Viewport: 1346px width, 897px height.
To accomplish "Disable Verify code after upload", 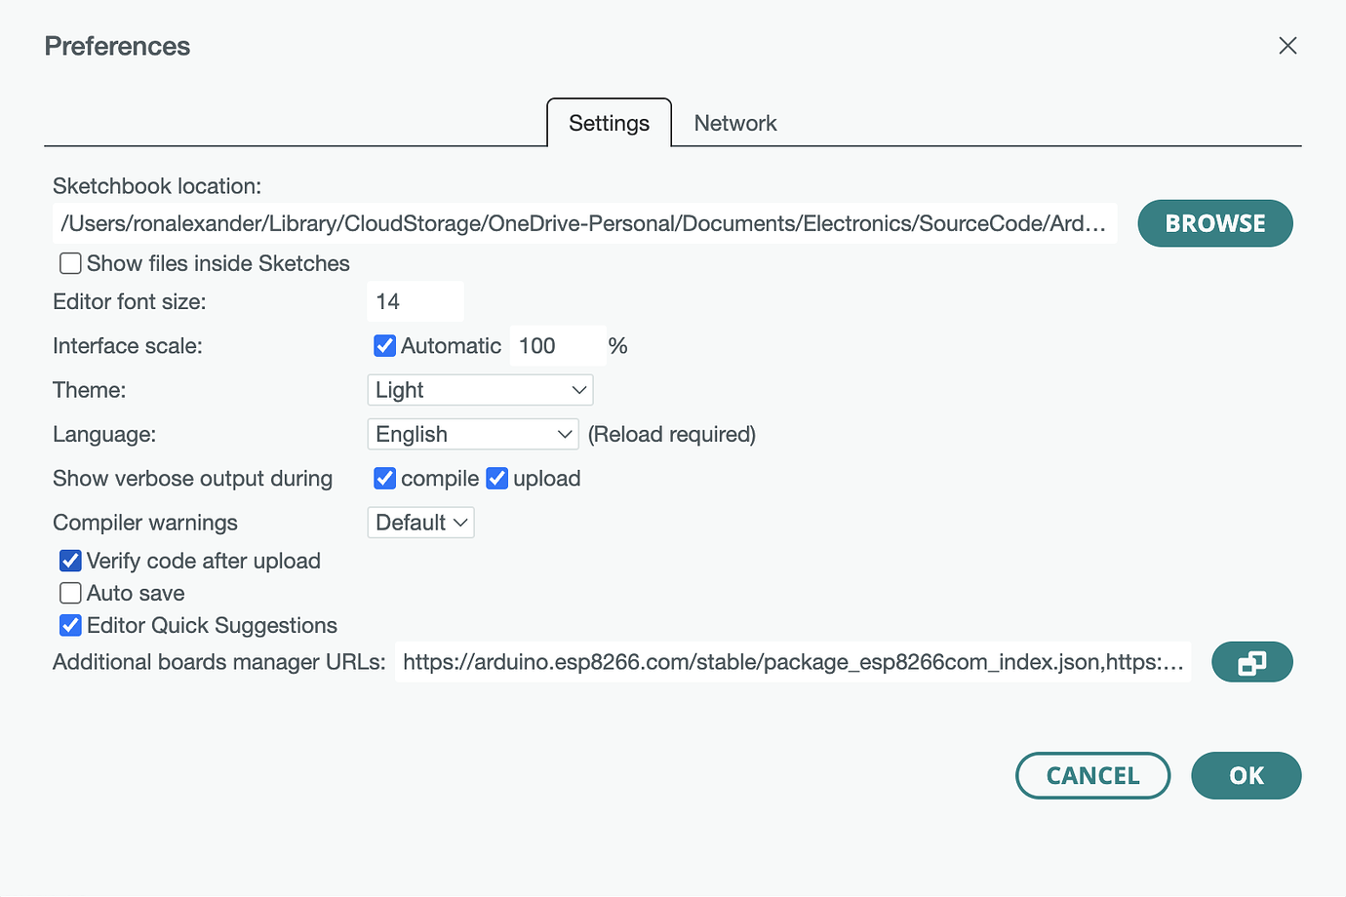I will pyautogui.click(x=70, y=561).
